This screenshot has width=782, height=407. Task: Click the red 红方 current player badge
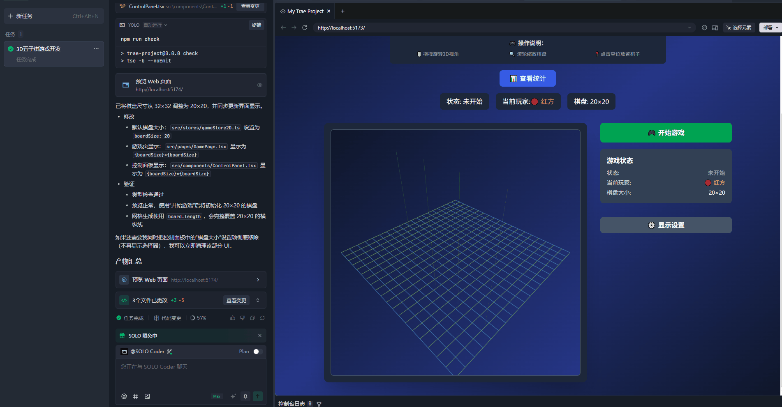[528, 101]
